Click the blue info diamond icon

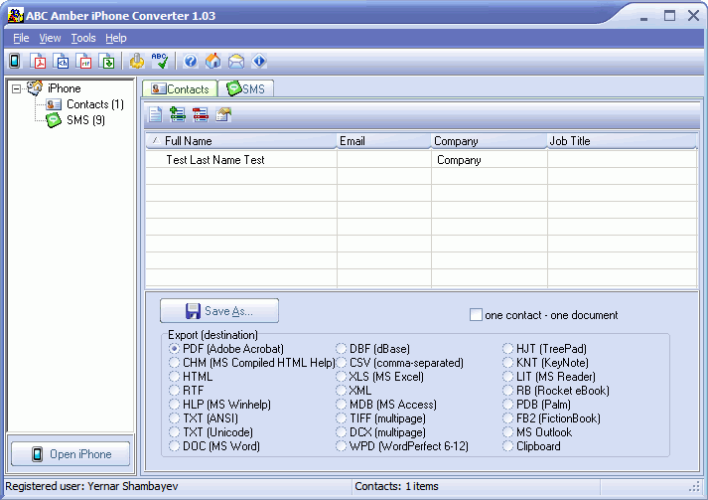click(259, 61)
